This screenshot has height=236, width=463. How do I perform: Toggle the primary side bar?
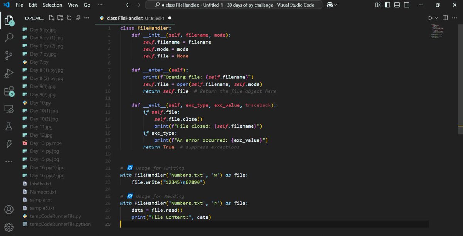387,5
